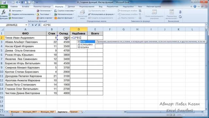This screenshot has height=118, width=209.
Task: Expand the formula bar with the chevron
Action: pyautogui.click(x=206, y=25)
